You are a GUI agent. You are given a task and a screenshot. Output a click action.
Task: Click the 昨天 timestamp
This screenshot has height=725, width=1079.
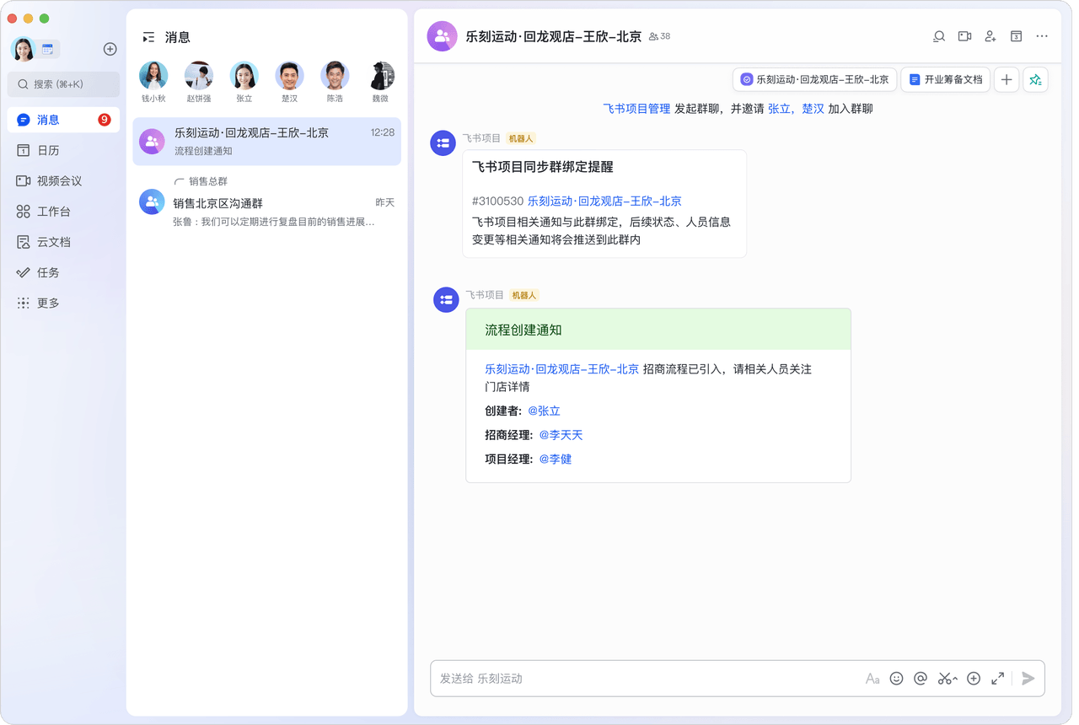pos(384,203)
